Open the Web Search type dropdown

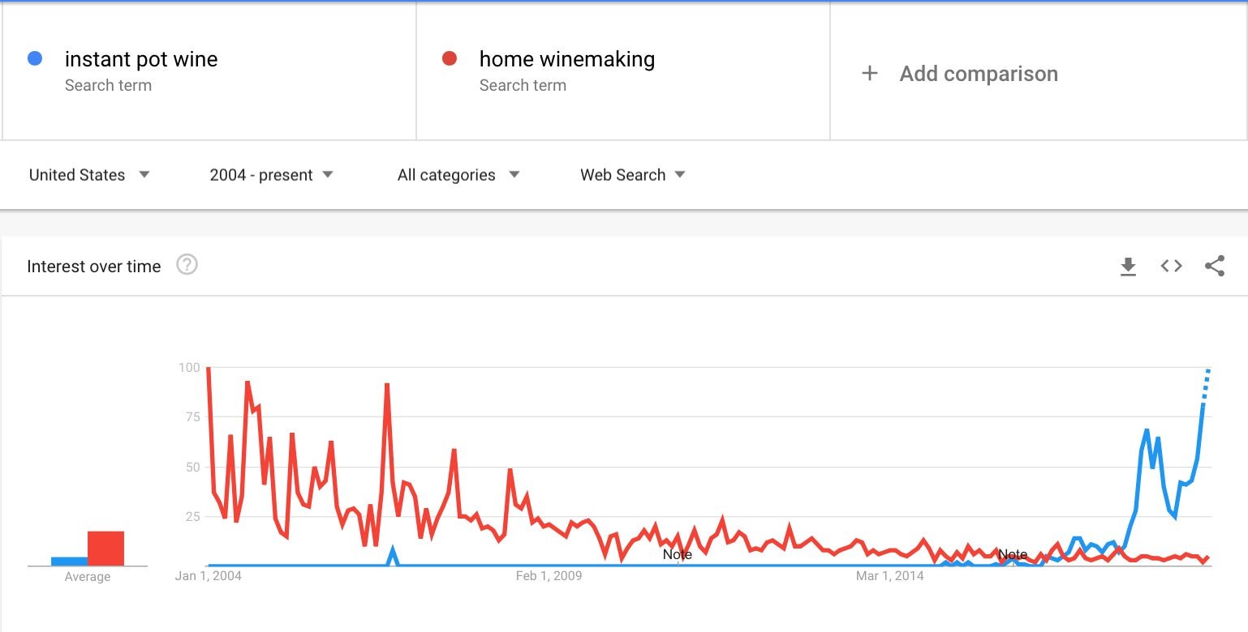coord(633,175)
